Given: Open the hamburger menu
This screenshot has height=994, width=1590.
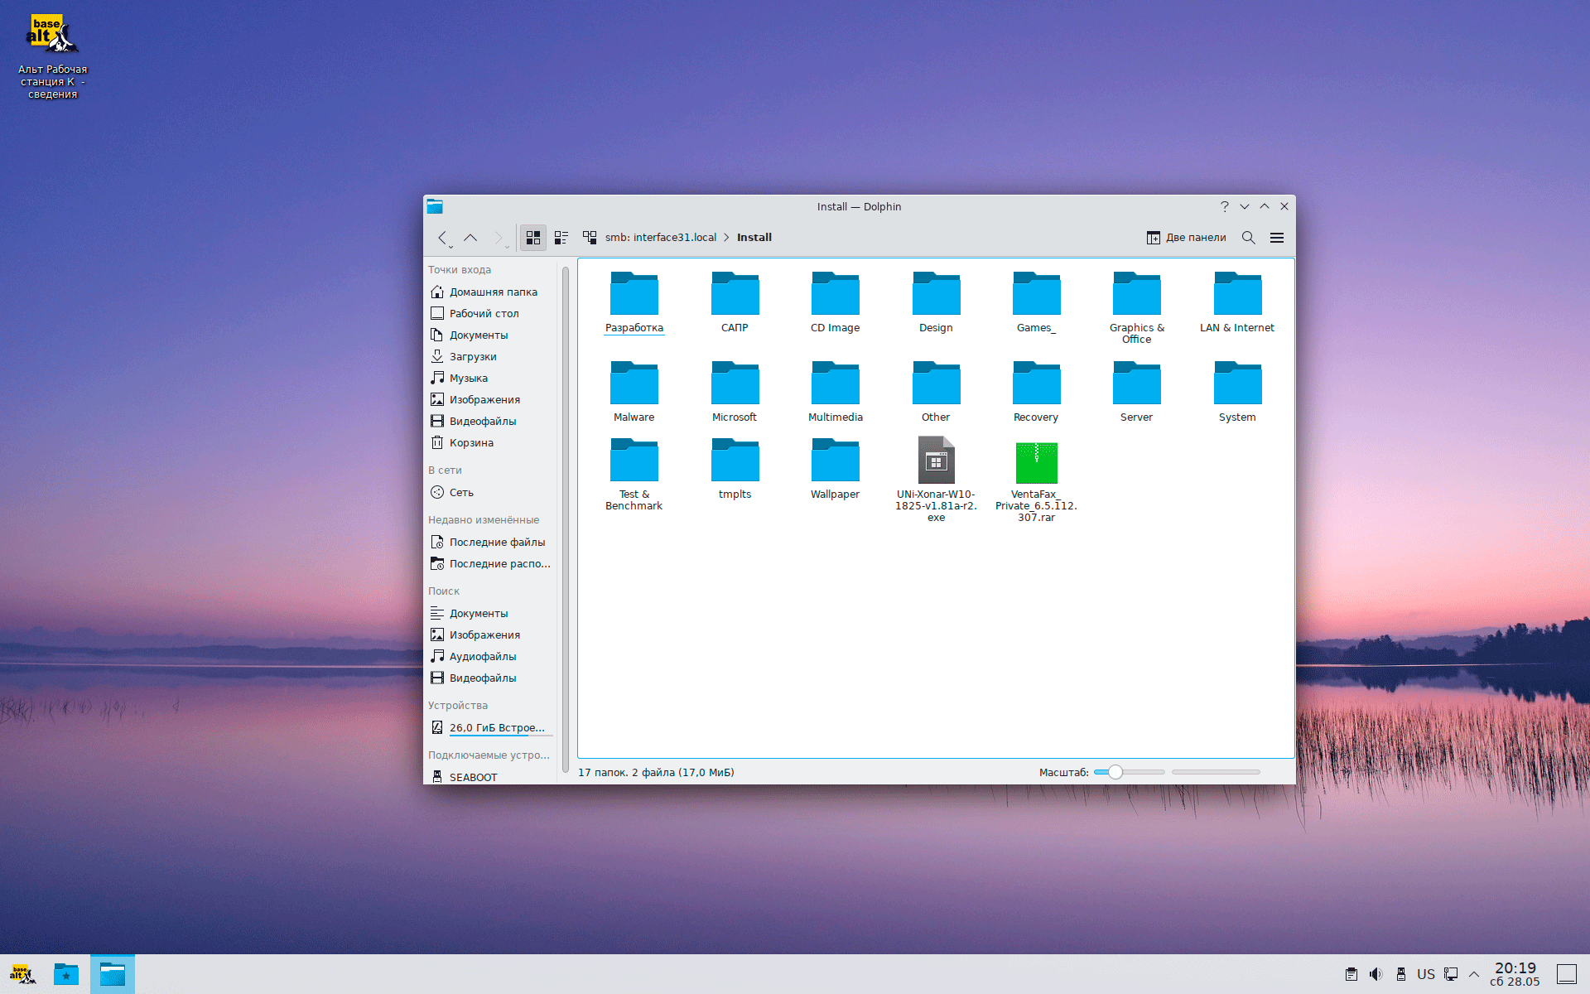Looking at the screenshot, I should click(1276, 238).
